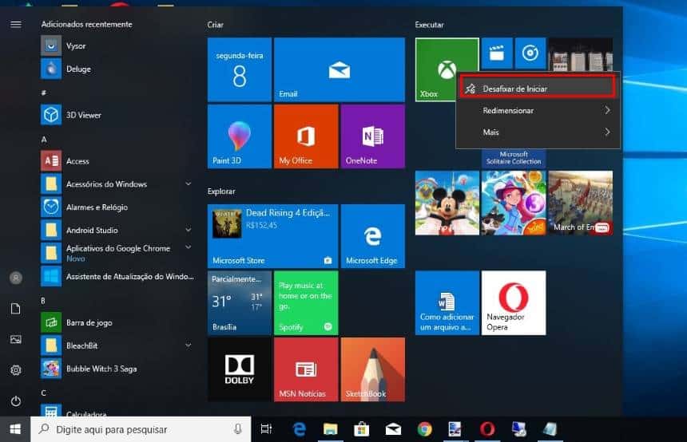Launch Access from app list
The image size is (687, 442).
tap(117, 161)
